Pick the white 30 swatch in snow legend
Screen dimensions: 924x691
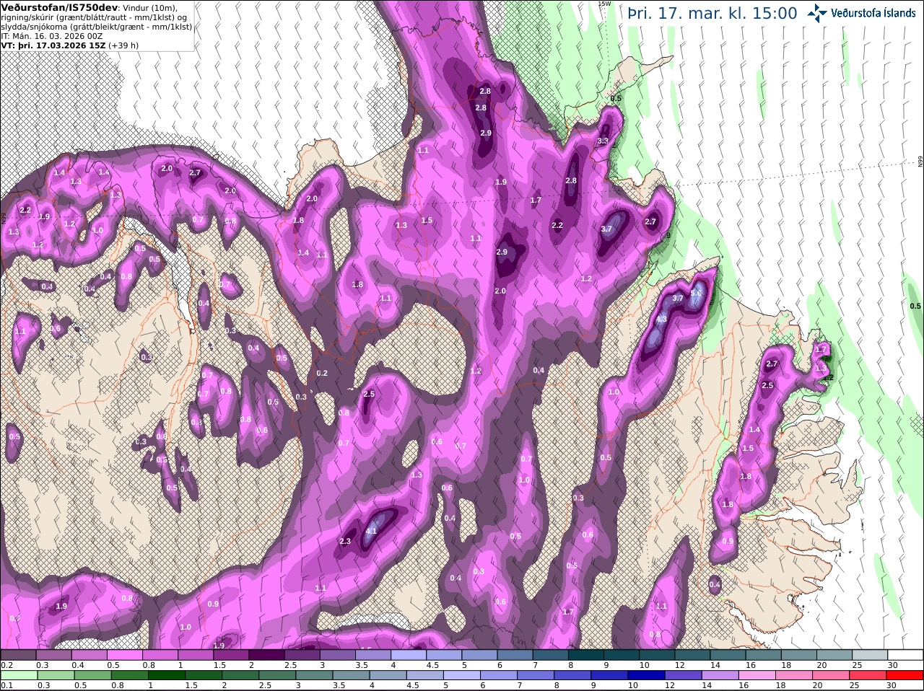click(905, 654)
